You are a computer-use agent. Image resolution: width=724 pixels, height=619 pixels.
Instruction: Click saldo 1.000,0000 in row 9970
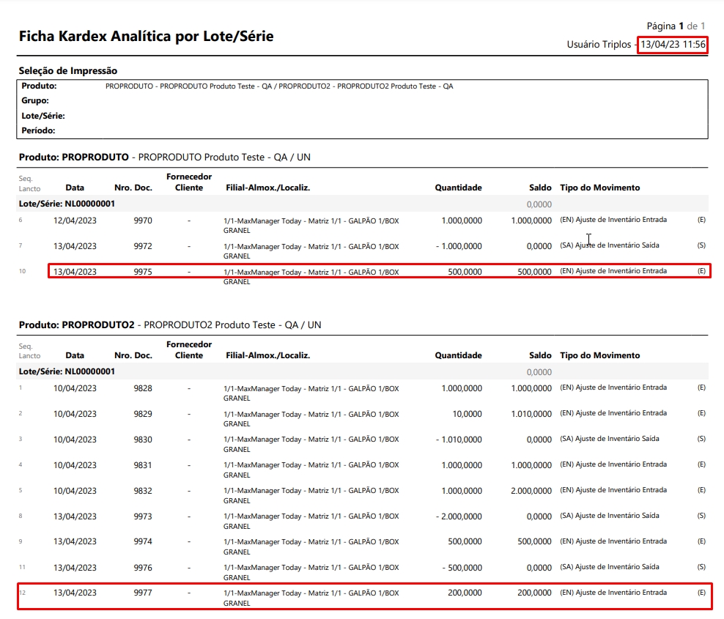pyautogui.click(x=531, y=220)
